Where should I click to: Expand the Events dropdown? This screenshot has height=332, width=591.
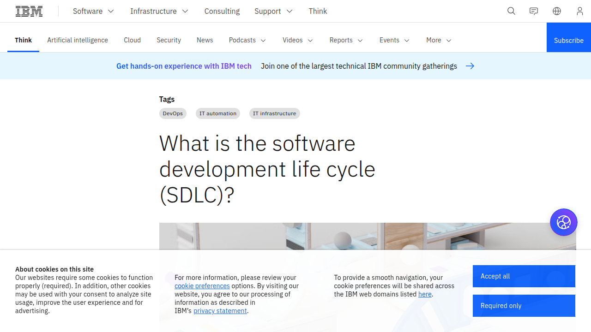click(x=394, y=40)
